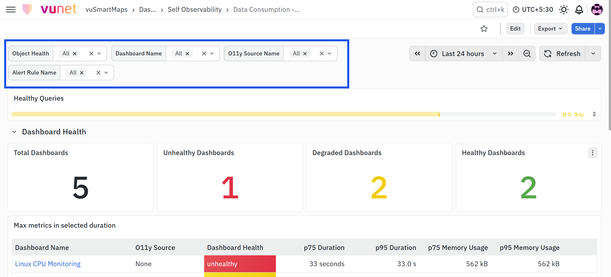Open the Share options arrow

coord(600,29)
